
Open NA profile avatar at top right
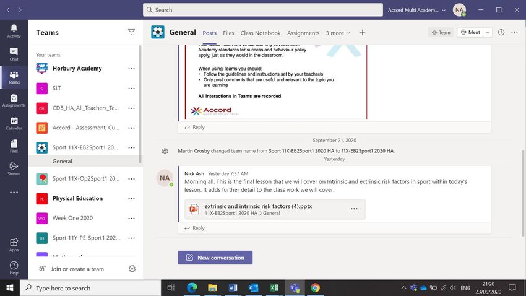point(459,10)
